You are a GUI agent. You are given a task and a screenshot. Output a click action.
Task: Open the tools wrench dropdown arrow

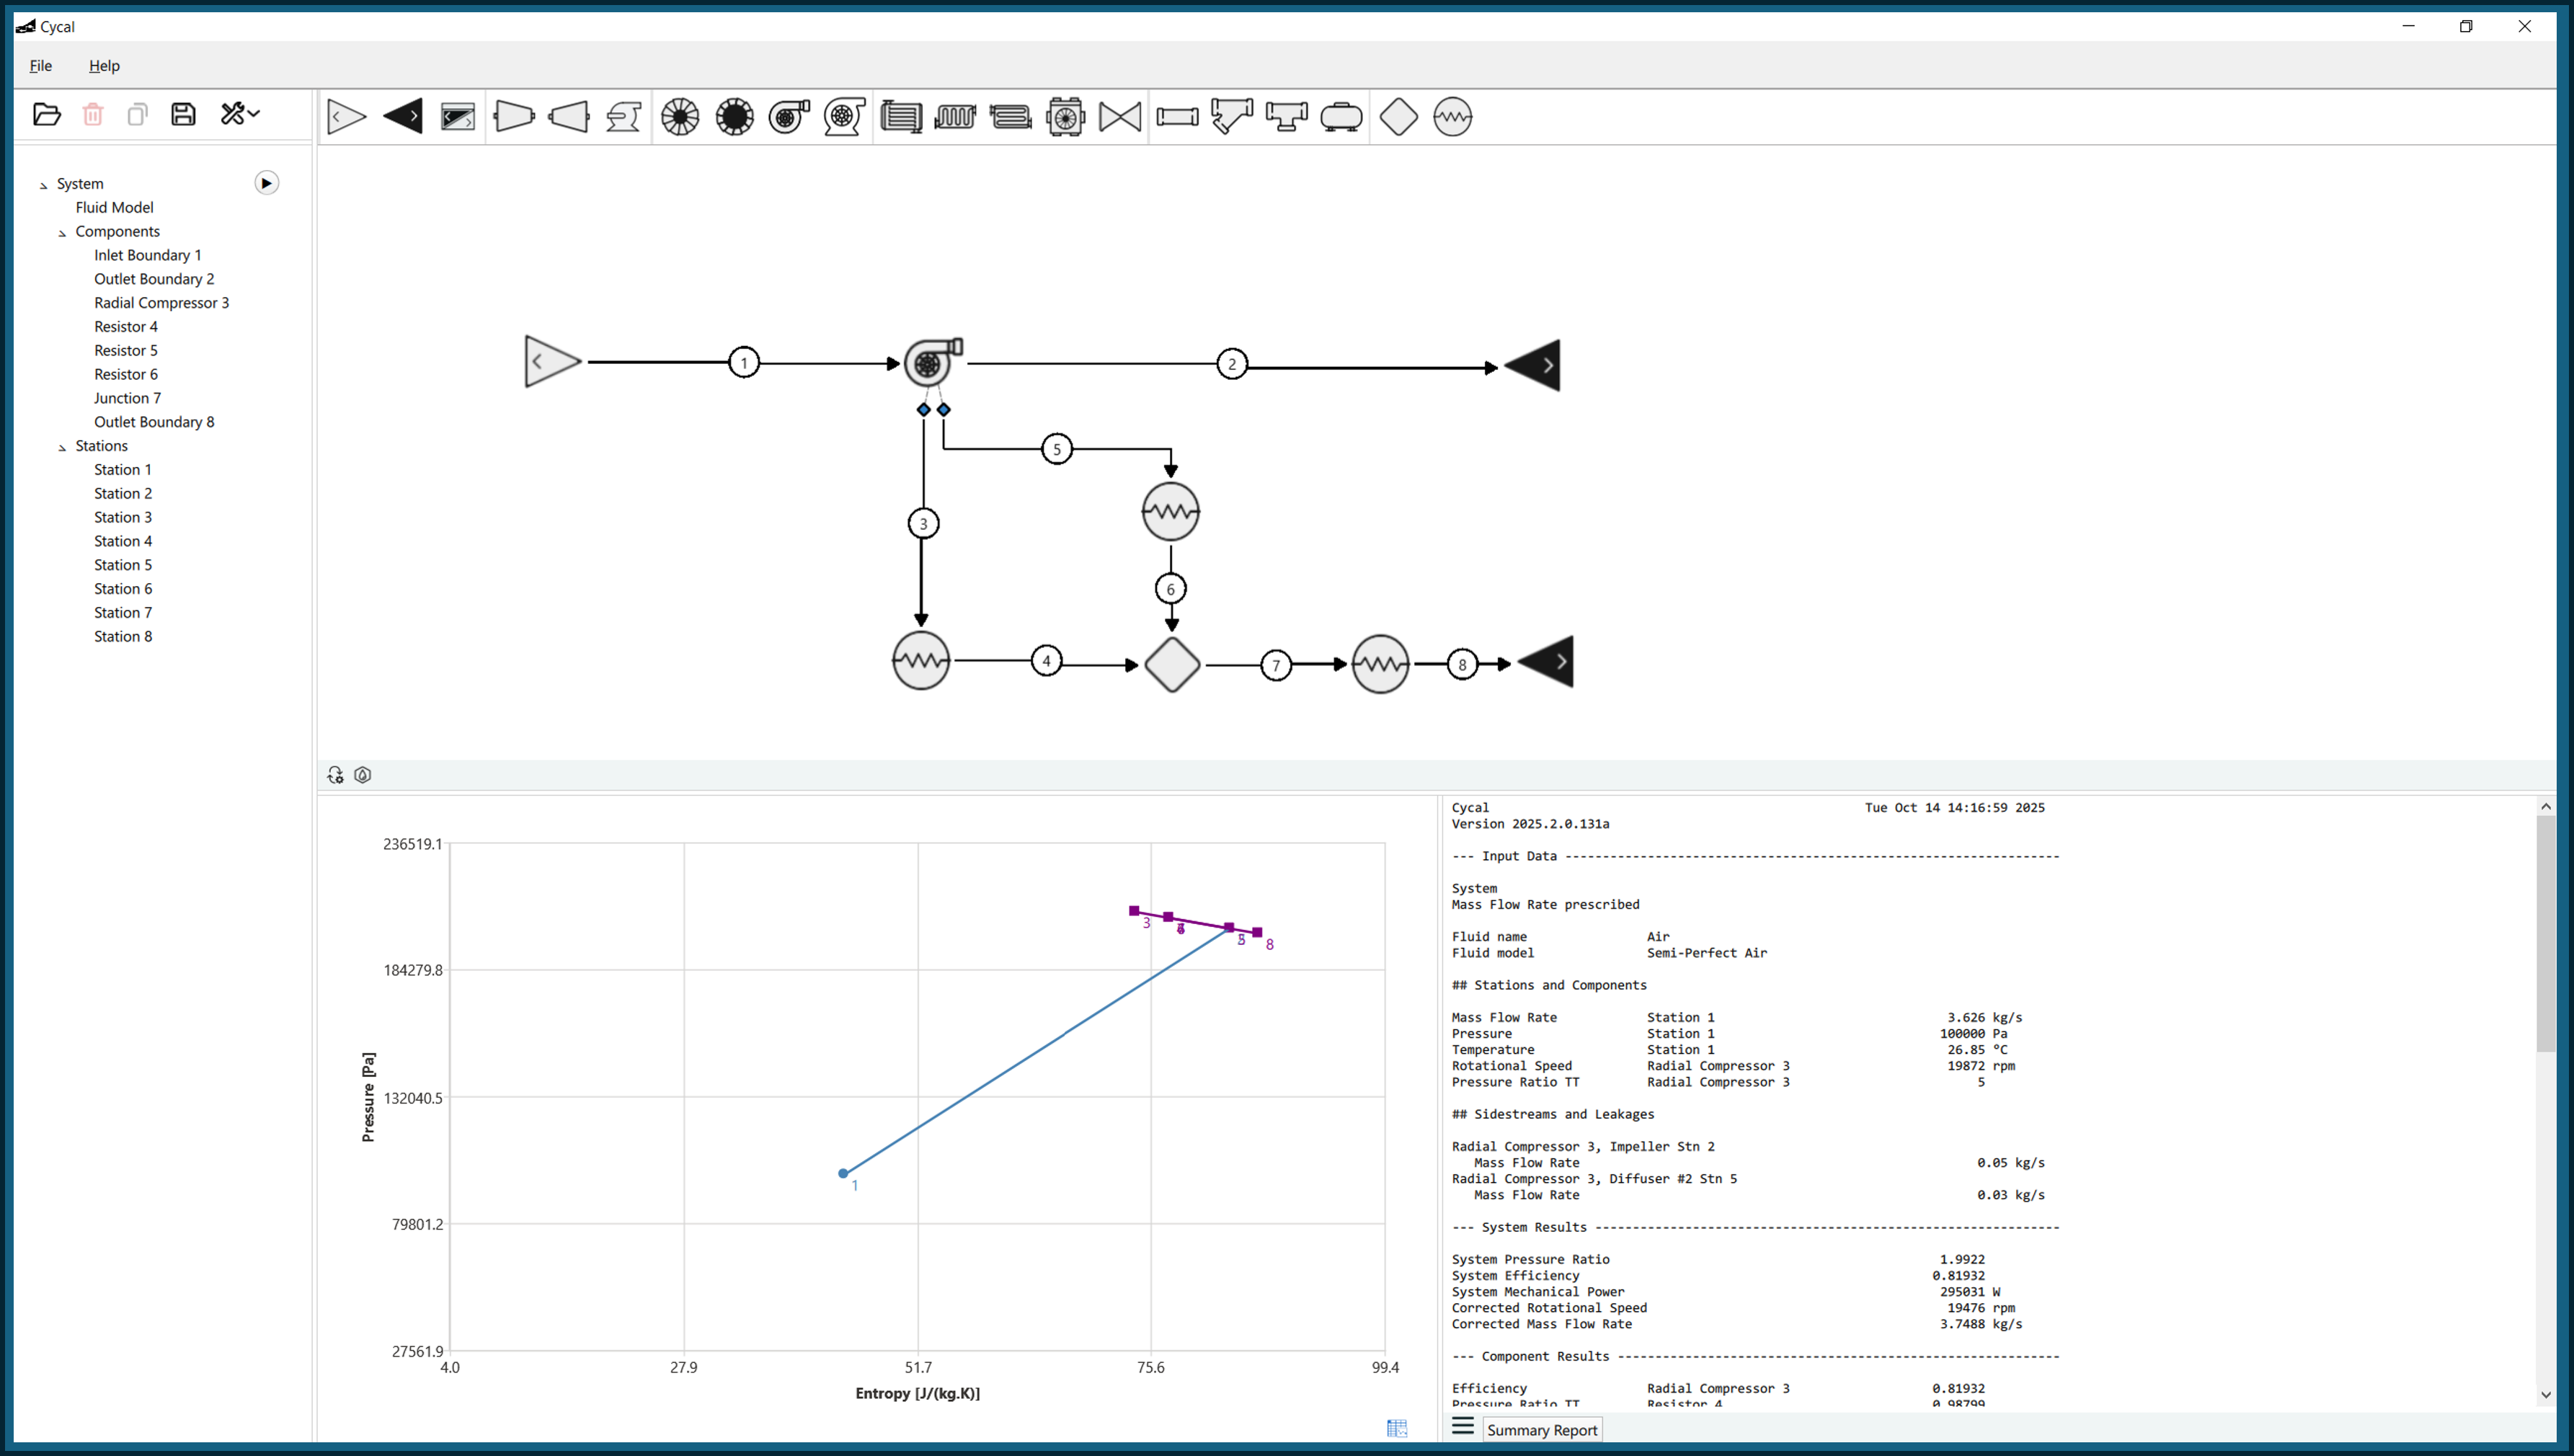(254, 114)
